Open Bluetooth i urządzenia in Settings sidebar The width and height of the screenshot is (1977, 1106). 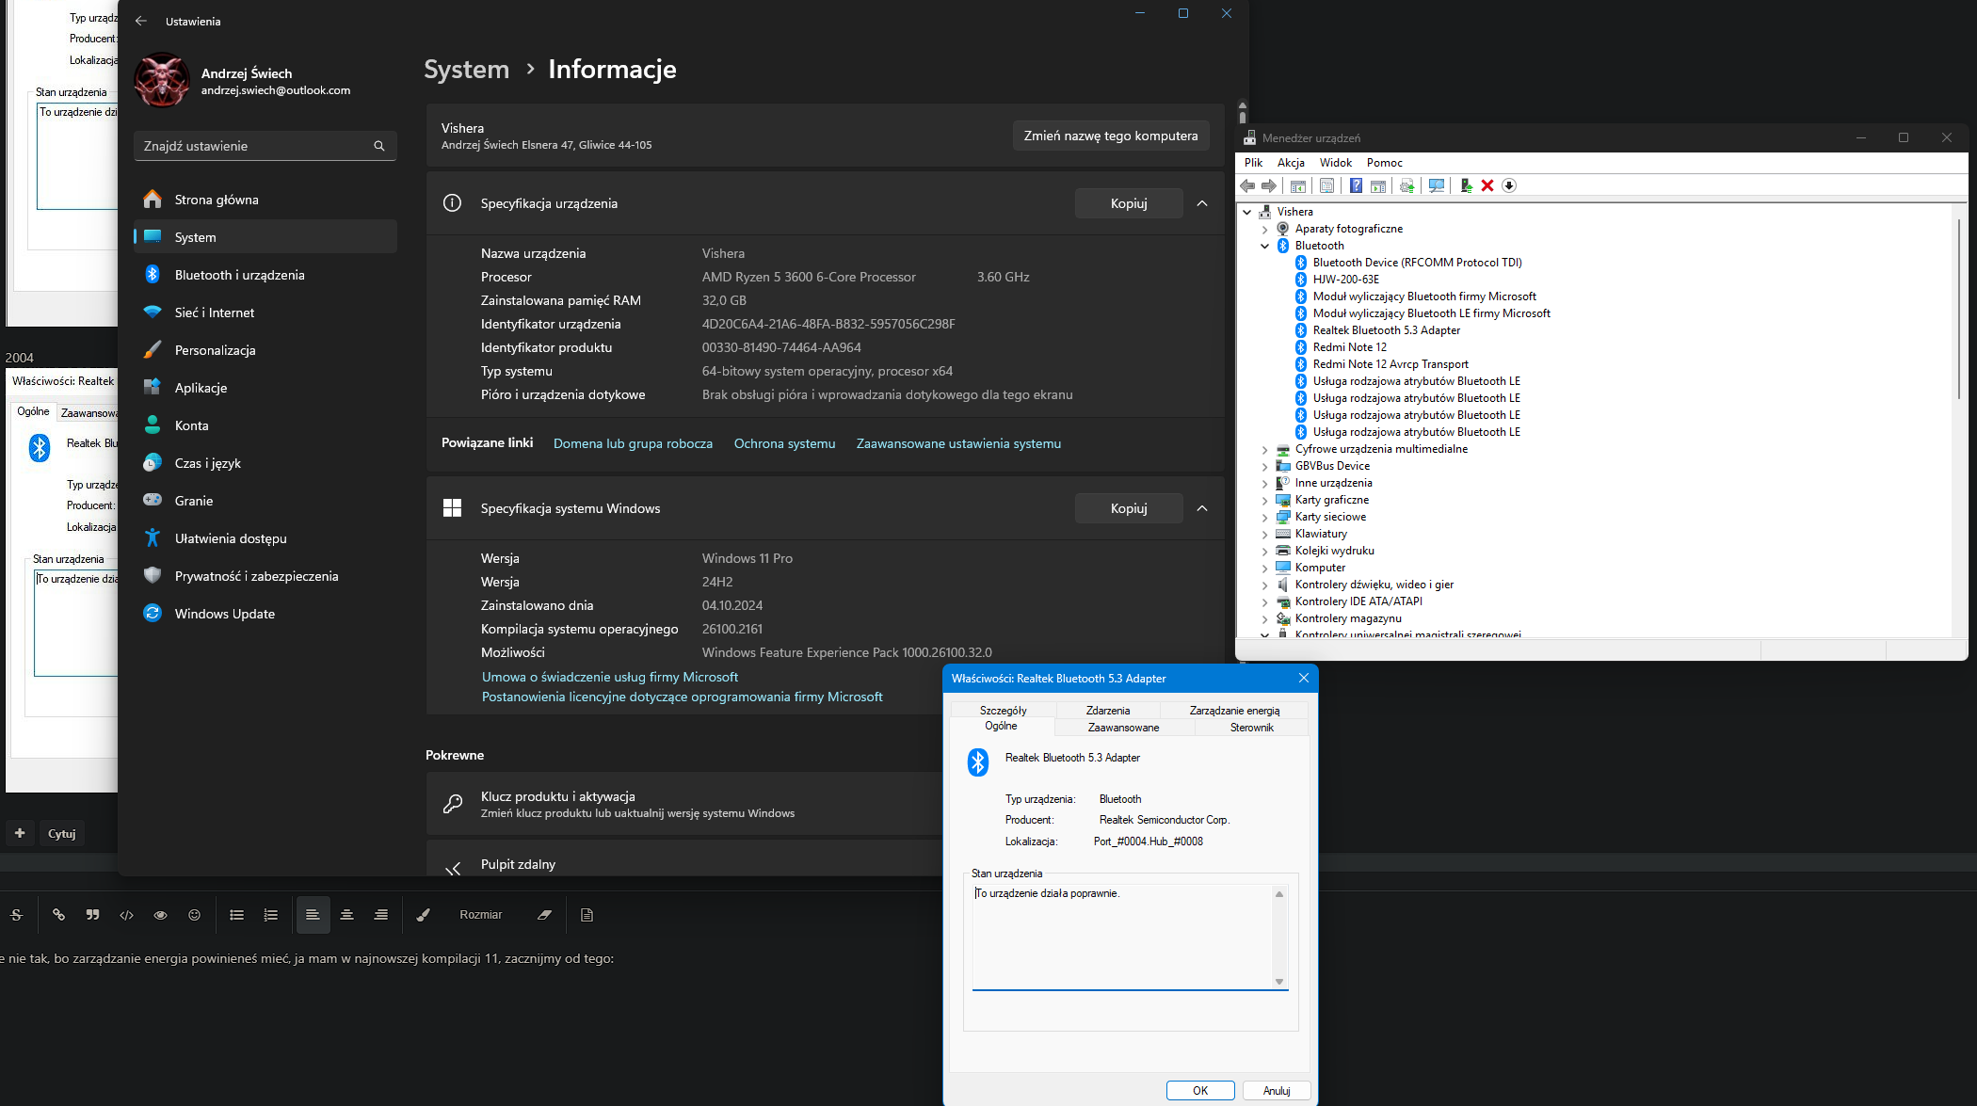[x=265, y=275]
